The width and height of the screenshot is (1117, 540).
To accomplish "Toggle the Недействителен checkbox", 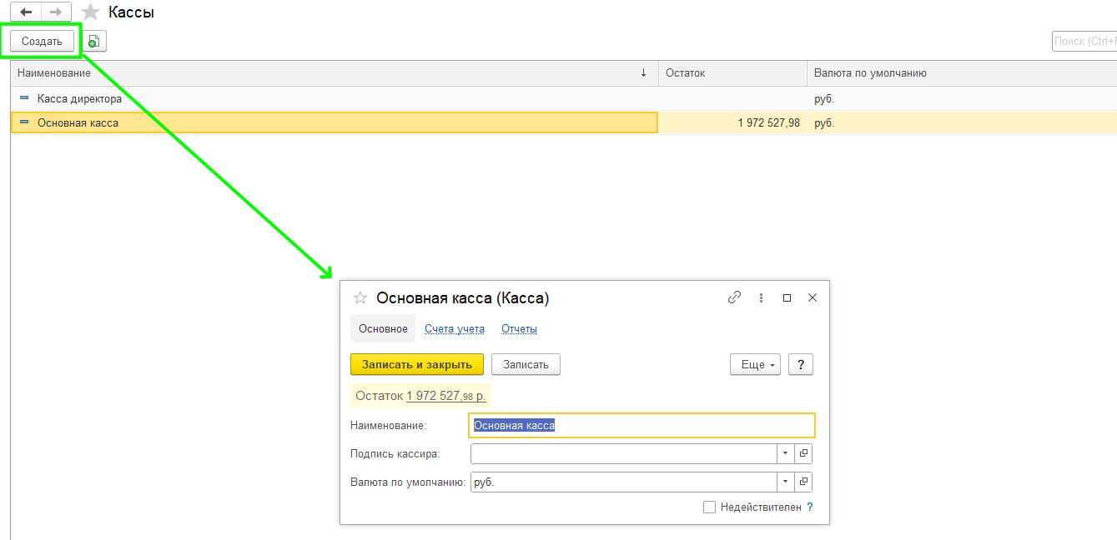I will (x=709, y=507).
